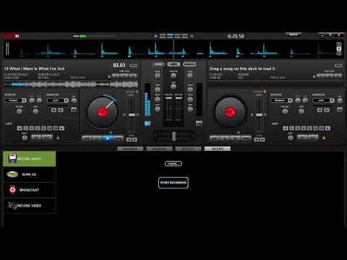Switch to the Sampler tab
The height and width of the screenshot is (260, 347).
click(159, 149)
